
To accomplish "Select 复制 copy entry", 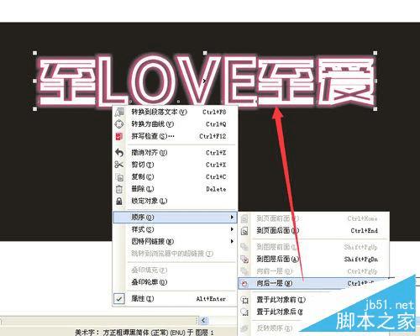I will tap(176, 176).
